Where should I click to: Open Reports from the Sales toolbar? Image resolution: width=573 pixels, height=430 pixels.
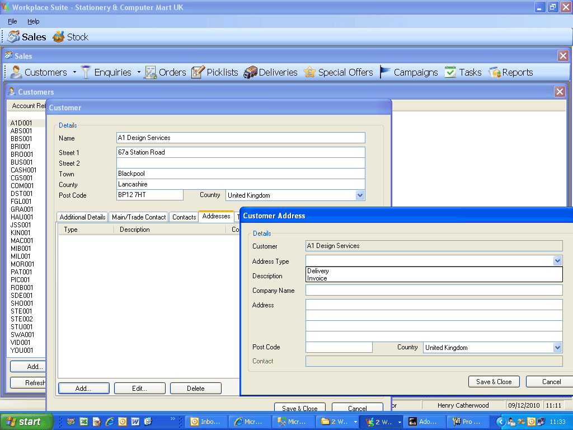(510, 72)
